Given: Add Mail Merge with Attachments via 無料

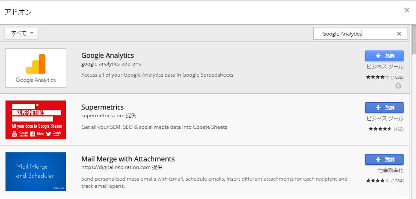Looking at the screenshot, I should (384, 160).
